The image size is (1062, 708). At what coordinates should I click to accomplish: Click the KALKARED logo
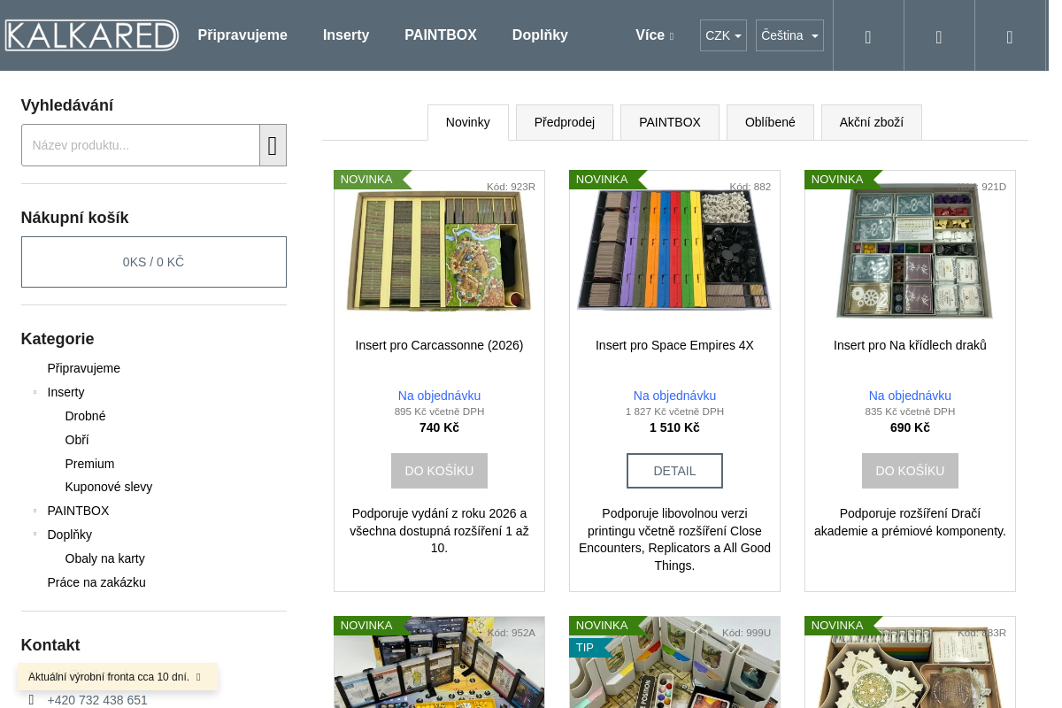[x=91, y=35]
